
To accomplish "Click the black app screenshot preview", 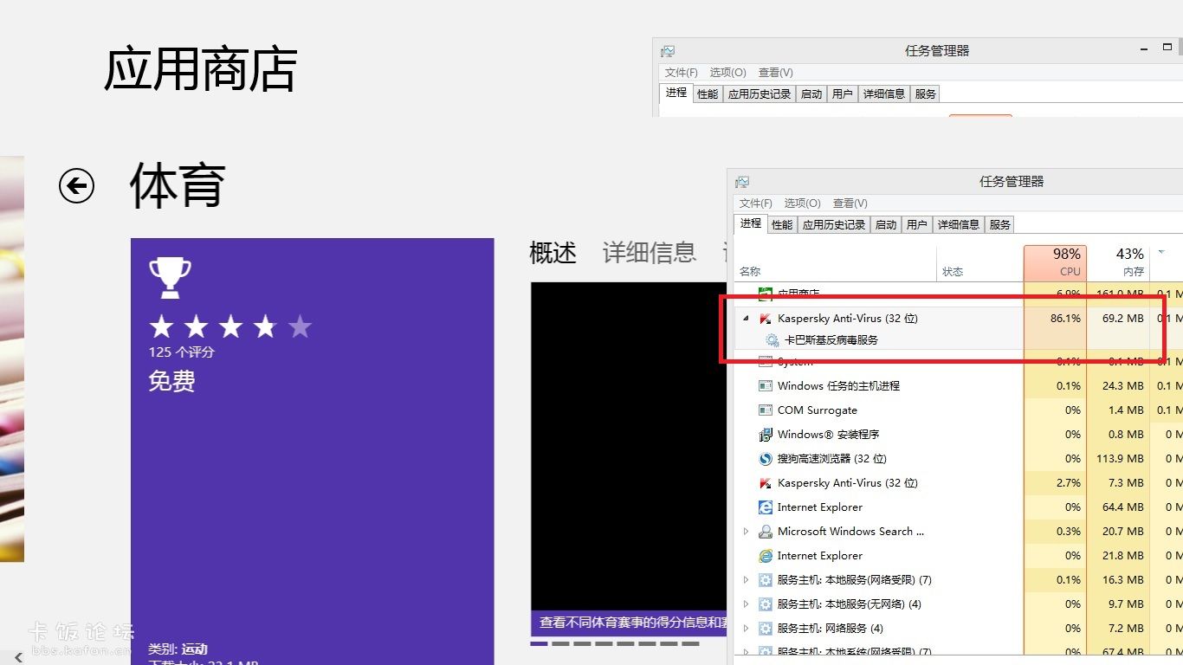I will (x=629, y=447).
